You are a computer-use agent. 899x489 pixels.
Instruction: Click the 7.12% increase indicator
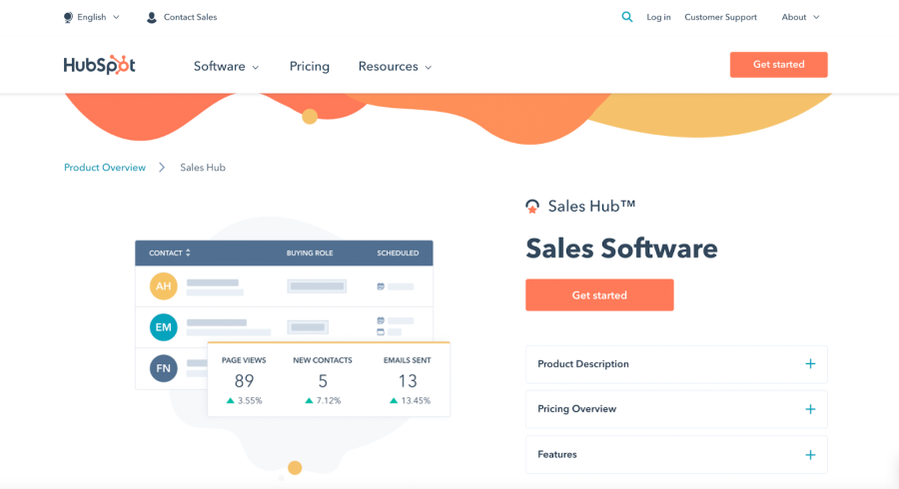(x=323, y=401)
